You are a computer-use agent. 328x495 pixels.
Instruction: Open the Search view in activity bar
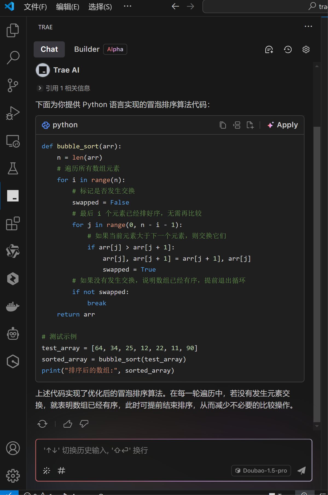(13, 58)
